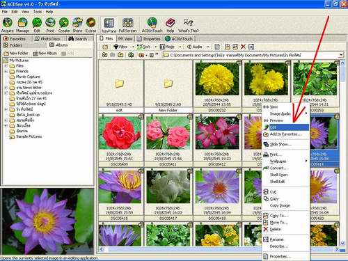Choose Add to Favorites in context menu
Viewport: 348px width, 261px height.
tap(286, 134)
